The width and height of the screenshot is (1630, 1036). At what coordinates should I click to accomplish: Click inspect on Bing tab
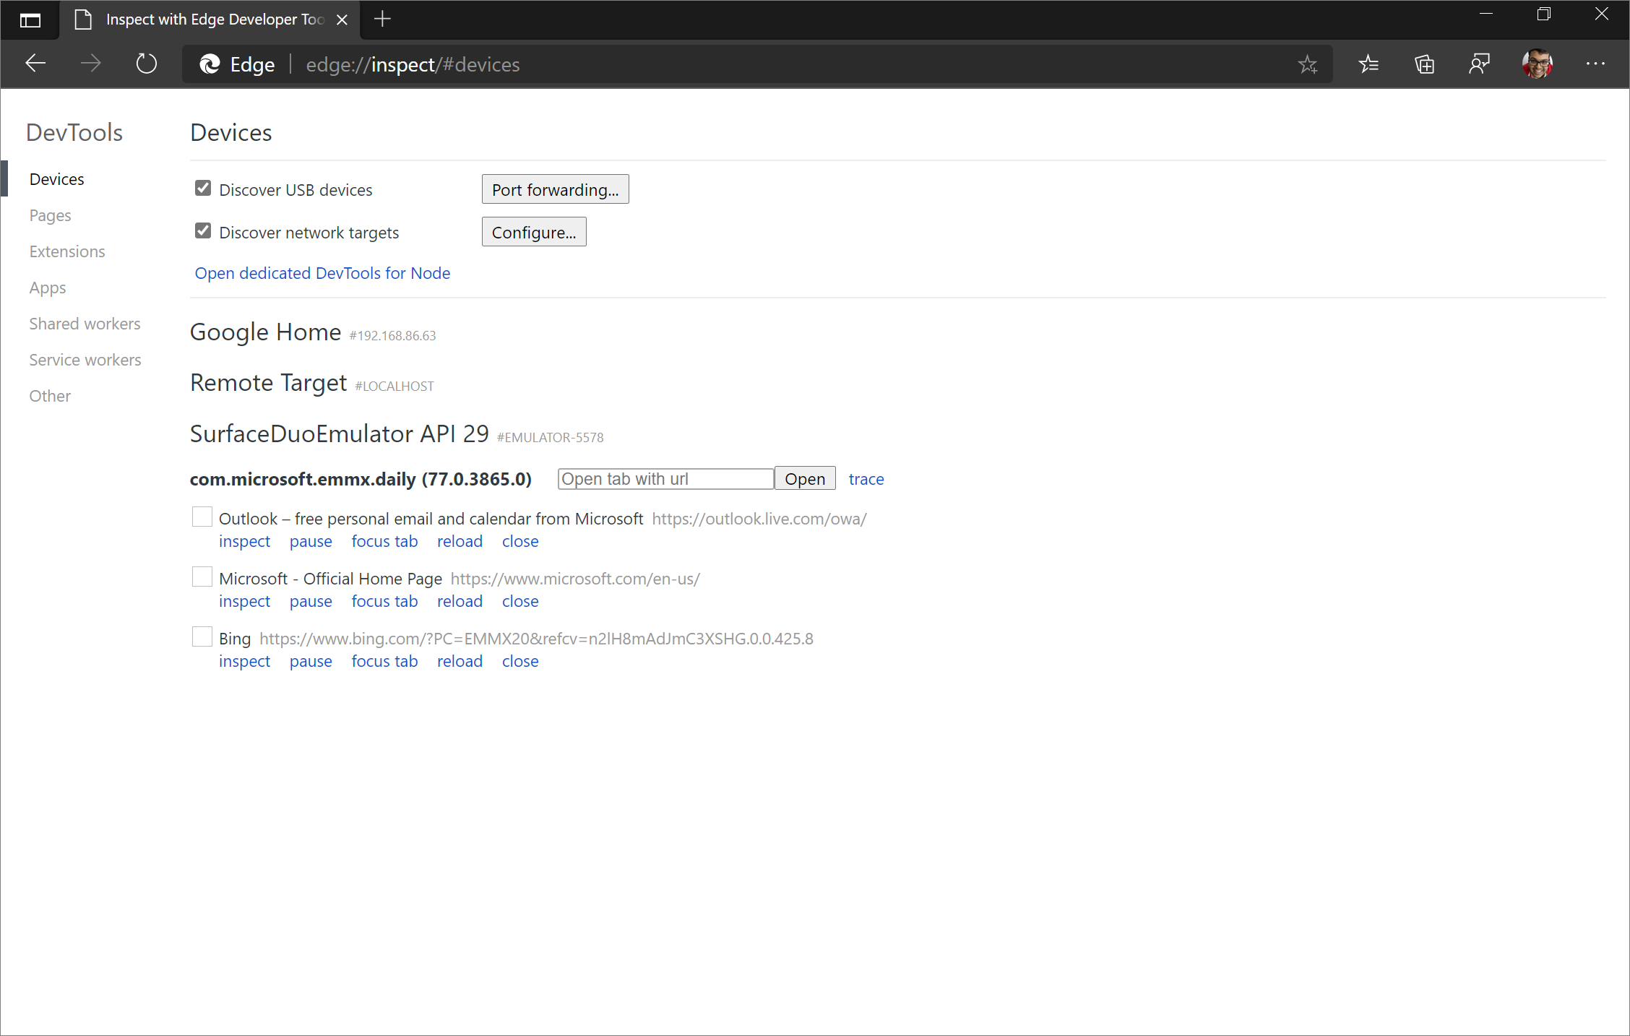tap(242, 660)
